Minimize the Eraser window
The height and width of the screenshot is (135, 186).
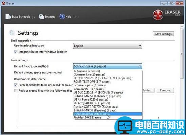pos(164,3)
